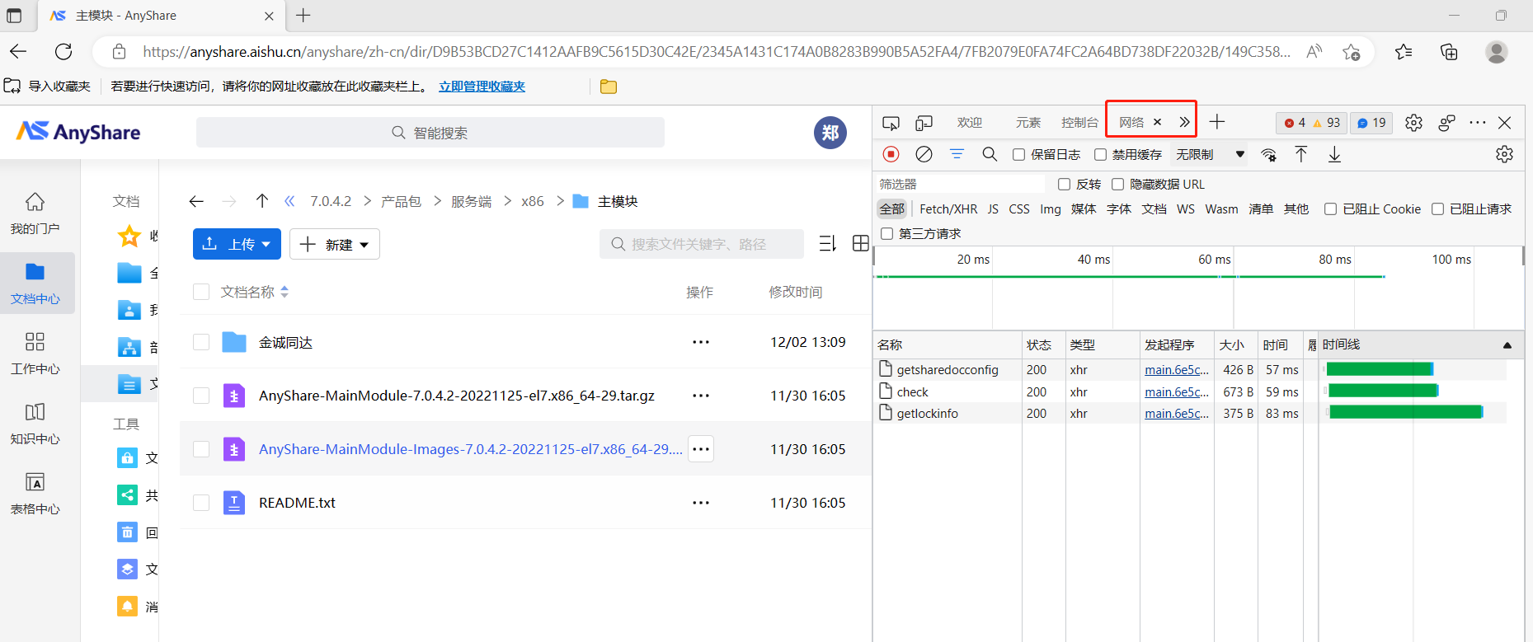Open the Document Center sidebar item

36,284
